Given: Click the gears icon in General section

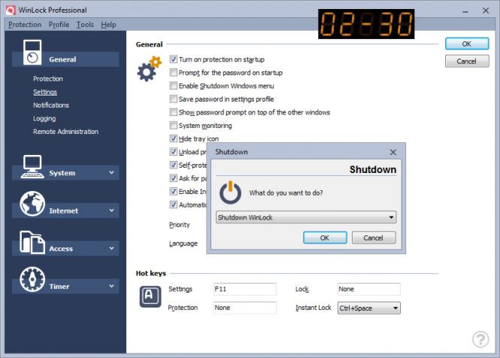Looking at the screenshot, I should tap(149, 68).
